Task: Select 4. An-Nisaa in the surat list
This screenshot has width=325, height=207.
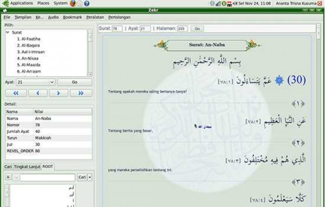Action: 27,58
